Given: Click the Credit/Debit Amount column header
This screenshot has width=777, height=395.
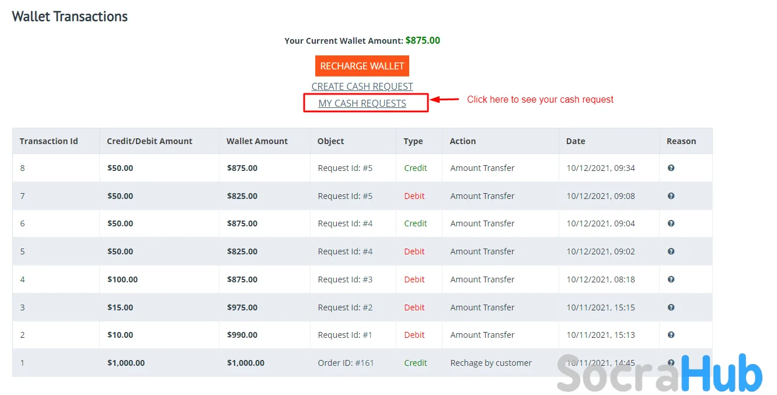Looking at the screenshot, I should 149,141.
